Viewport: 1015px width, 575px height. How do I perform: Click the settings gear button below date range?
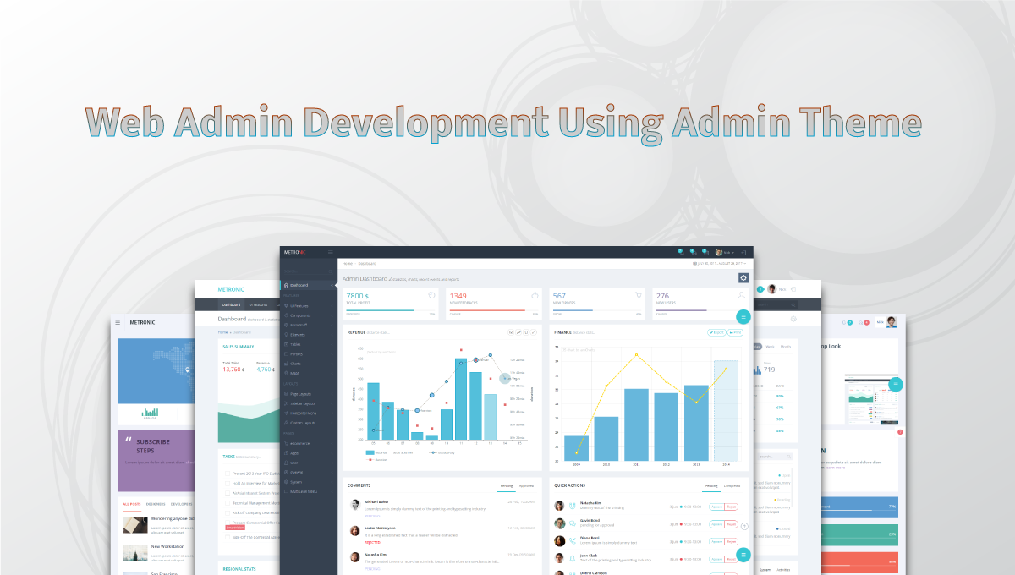tap(743, 277)
